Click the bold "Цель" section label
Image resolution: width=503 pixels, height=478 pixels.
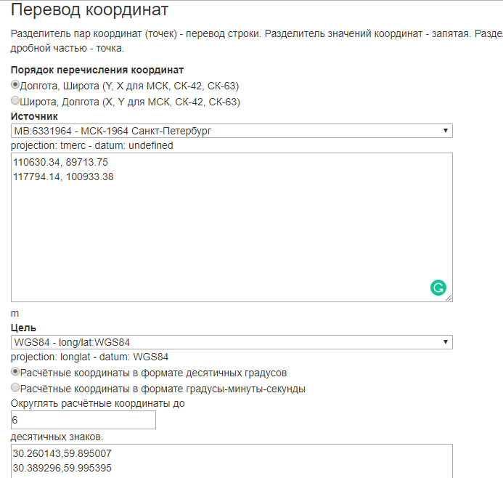[24, 328]
